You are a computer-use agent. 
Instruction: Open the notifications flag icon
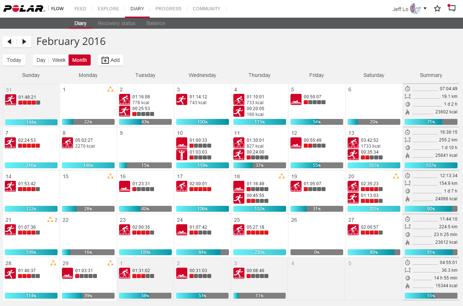point(452,8)
